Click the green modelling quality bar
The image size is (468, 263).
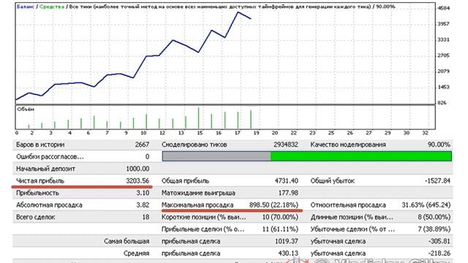pos(361,156)
